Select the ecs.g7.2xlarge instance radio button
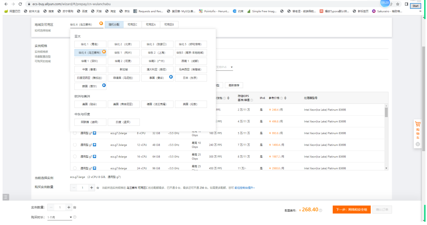The height and width of the screenshot is (225, 427). coord(75,133)
